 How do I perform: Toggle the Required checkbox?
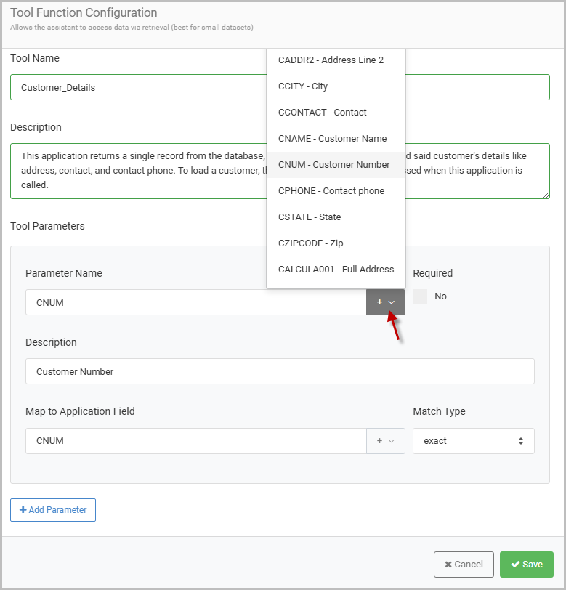(420, 296)
